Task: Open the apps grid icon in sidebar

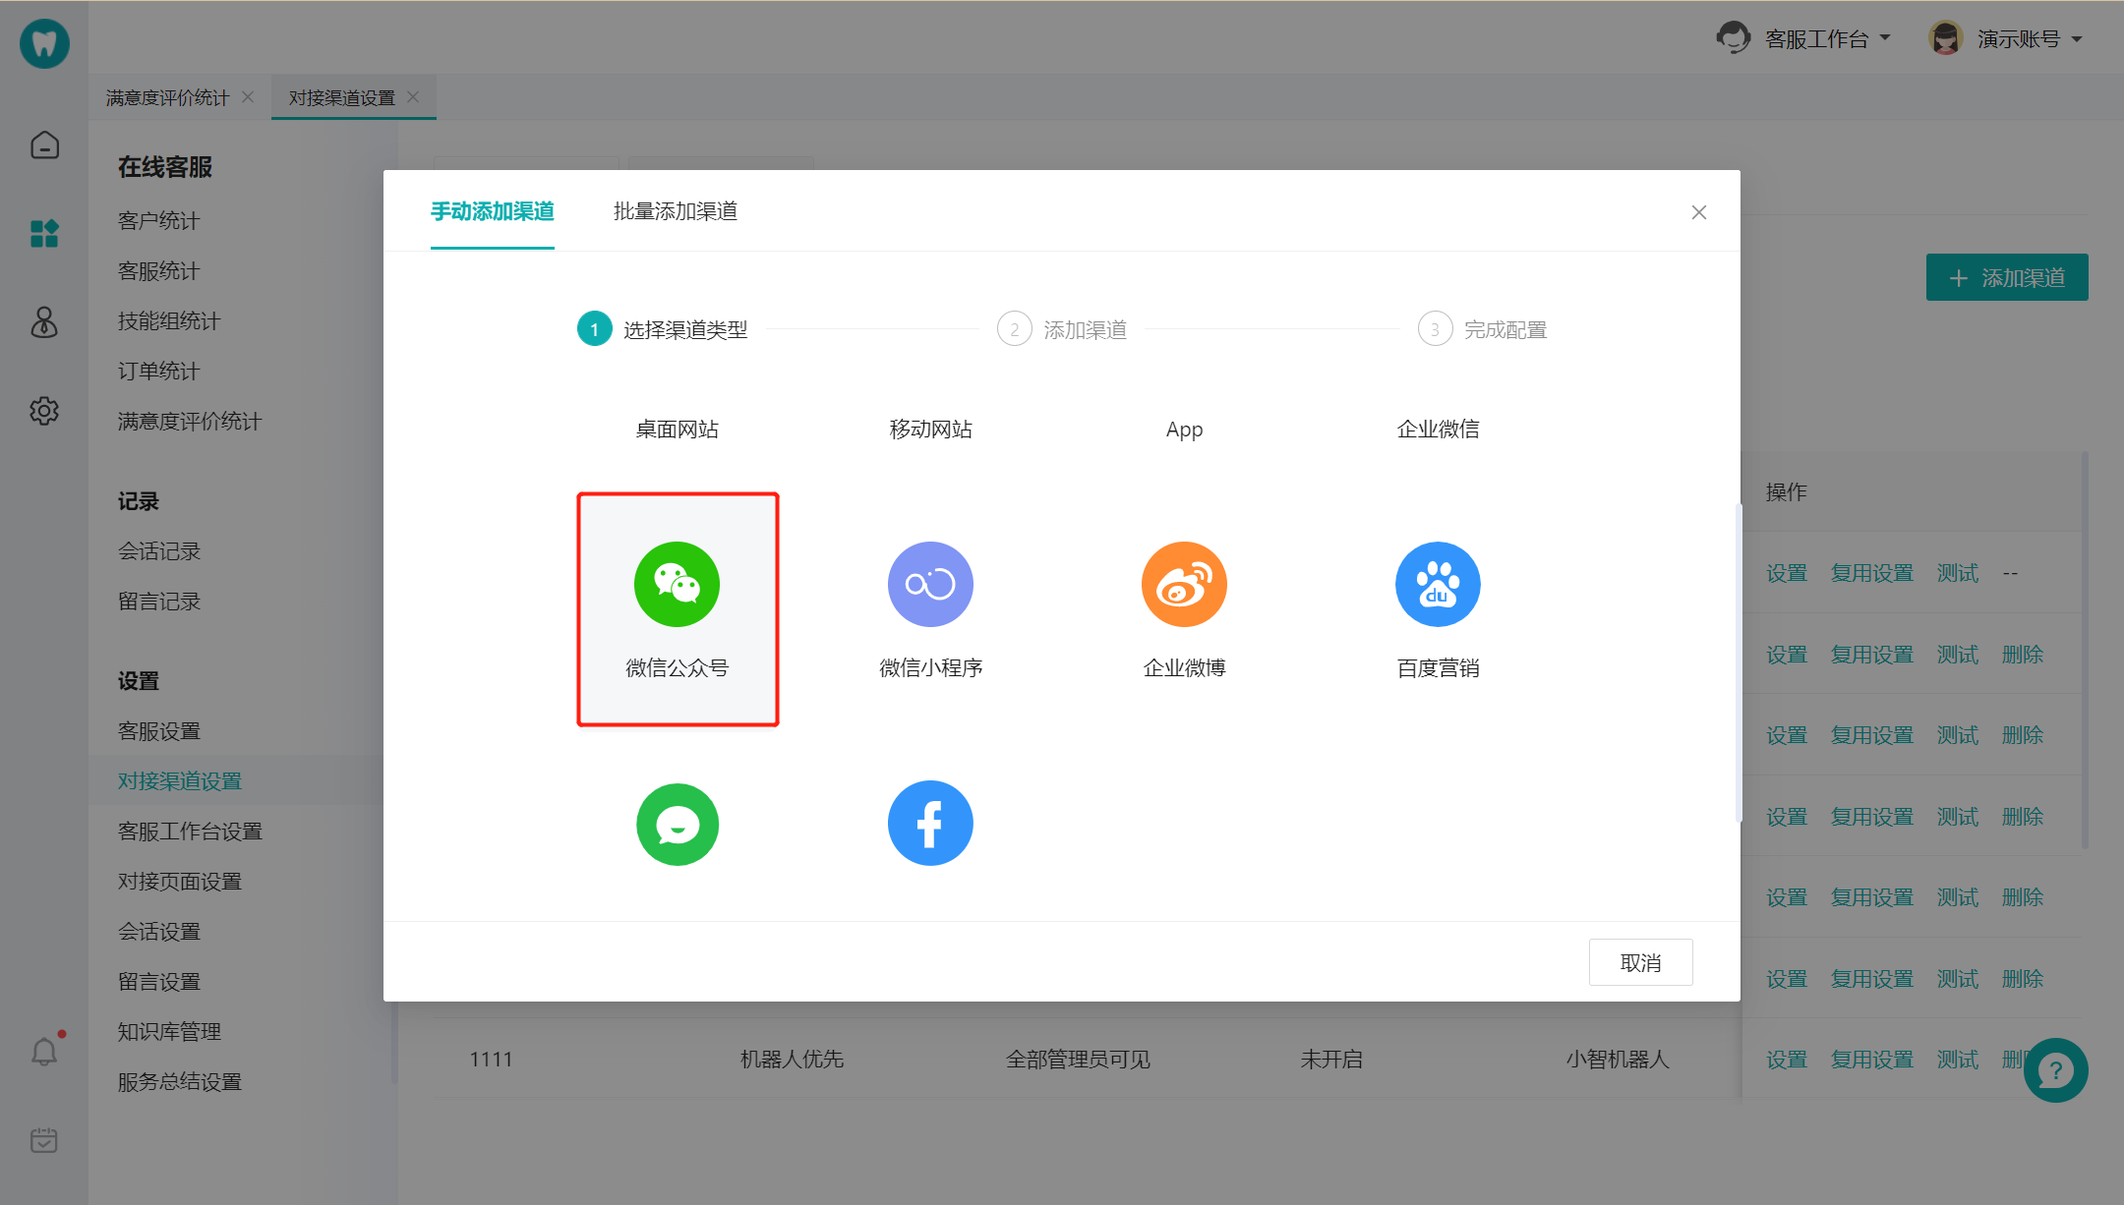Action: click(44, 234)
